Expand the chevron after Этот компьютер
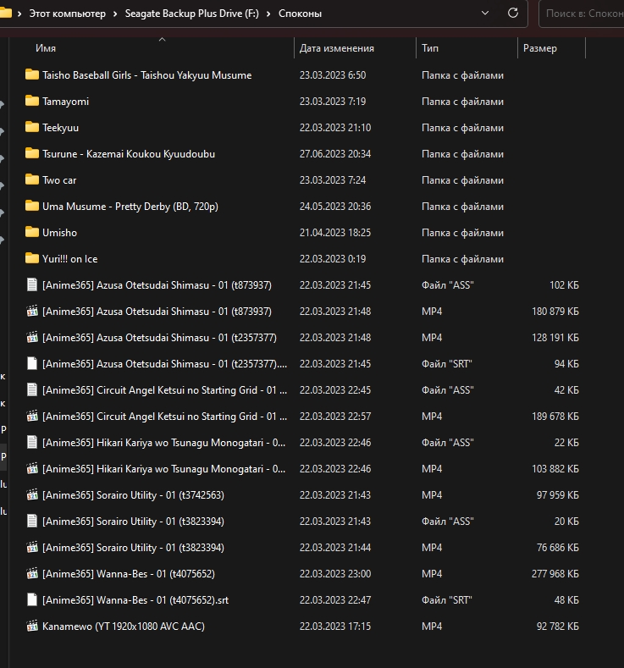 [115, 14]
